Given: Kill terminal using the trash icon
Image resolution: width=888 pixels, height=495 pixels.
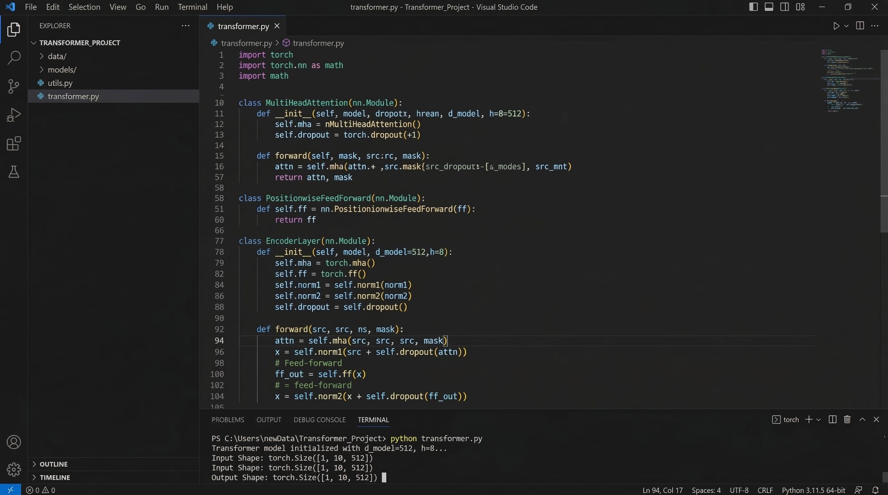Looking at the screenshot, I should click(847, 420).
